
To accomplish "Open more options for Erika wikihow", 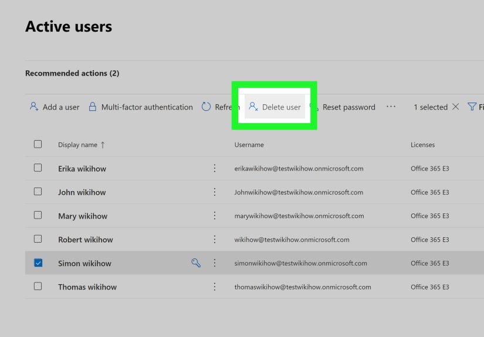I will coord(215,168).
